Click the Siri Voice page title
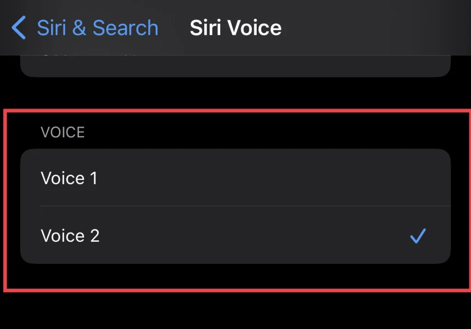Screen dimensions: 471x329 pyautogui.click(x=235, y=28)
